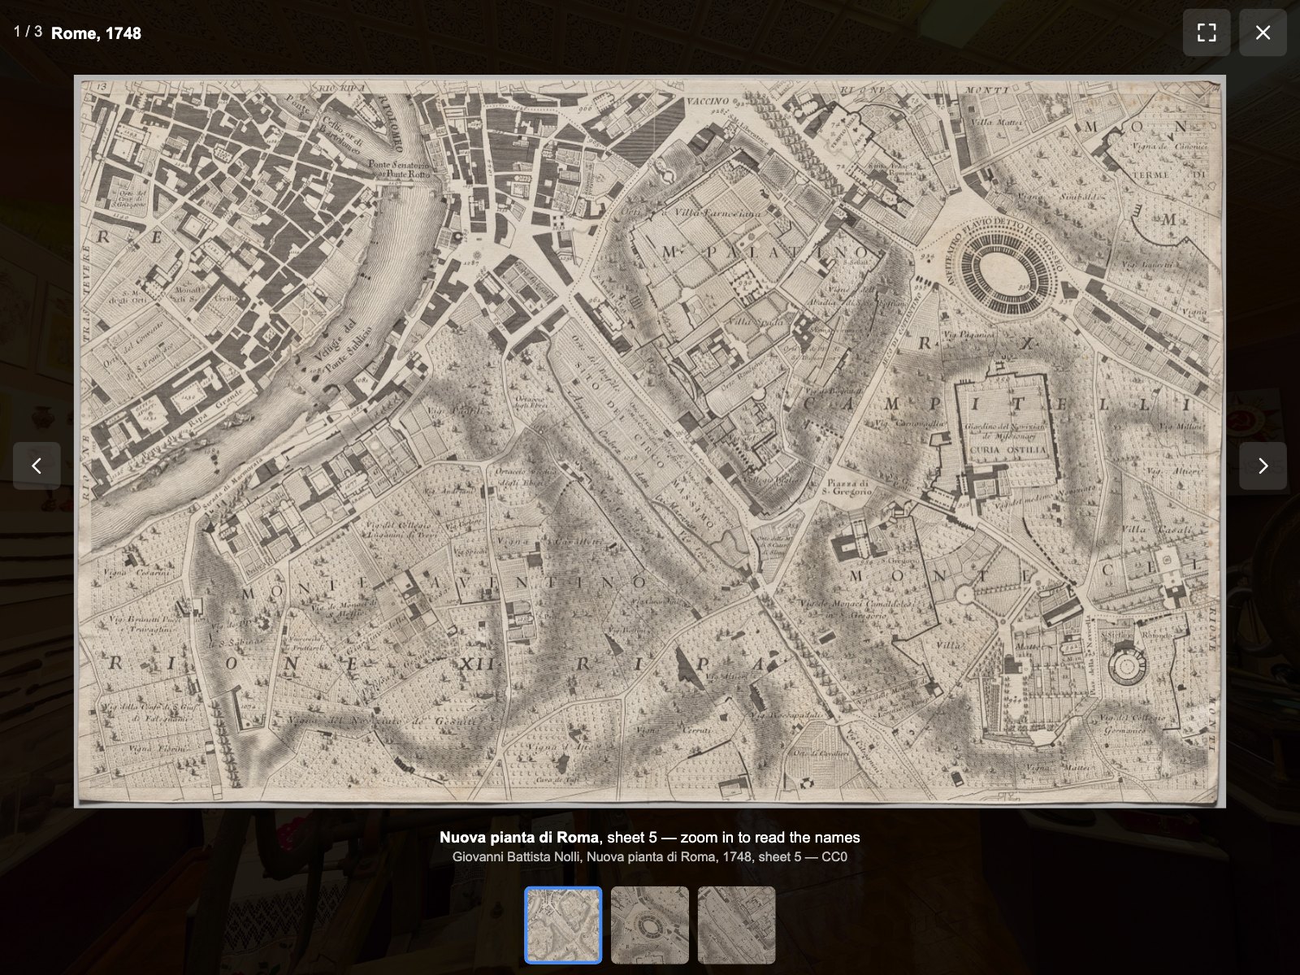Open the third map detail thumbnail
Viewport: 1300px width, 975px height.
point(736,925)
